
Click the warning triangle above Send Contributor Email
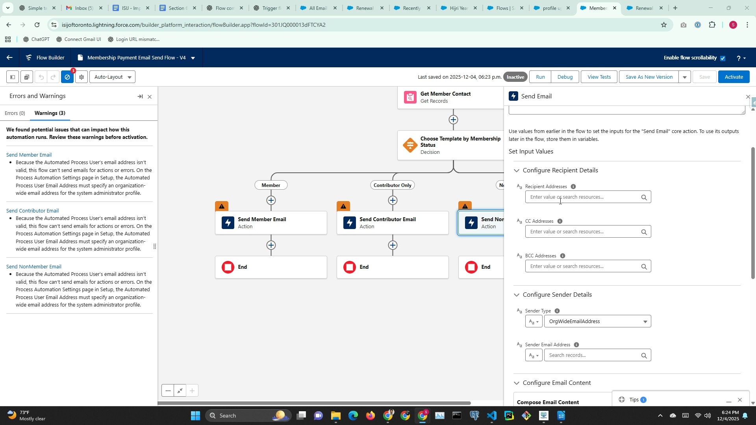coord(343,206)
